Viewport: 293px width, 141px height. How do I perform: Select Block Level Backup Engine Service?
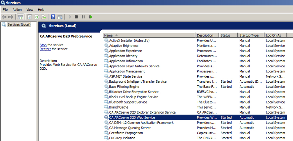[x=195, y=97]
